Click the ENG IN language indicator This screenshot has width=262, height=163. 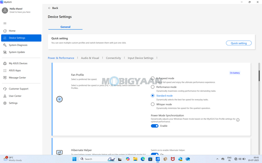(229, 159)
